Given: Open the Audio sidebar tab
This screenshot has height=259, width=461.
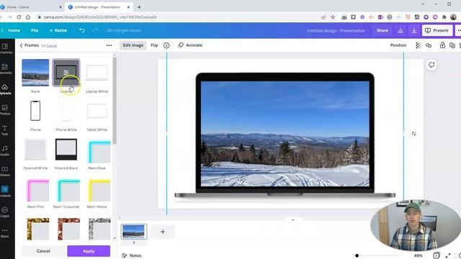Looking at the screenshot, I should pyautogui.click(x=5, y=151).
